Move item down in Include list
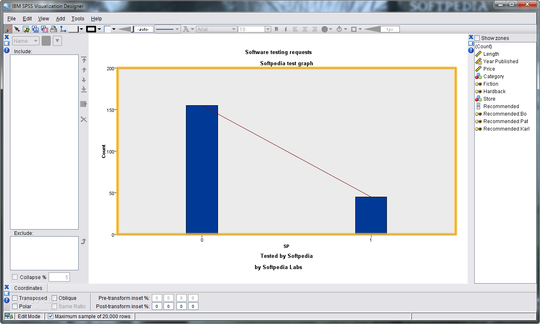540x324 pixels. [84, 79]
